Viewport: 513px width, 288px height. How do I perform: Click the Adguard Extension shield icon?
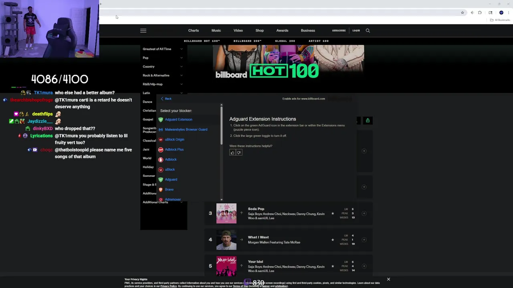pos(161,120)
